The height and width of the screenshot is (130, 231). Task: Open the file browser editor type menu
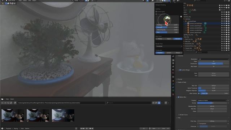pos(3,99)
